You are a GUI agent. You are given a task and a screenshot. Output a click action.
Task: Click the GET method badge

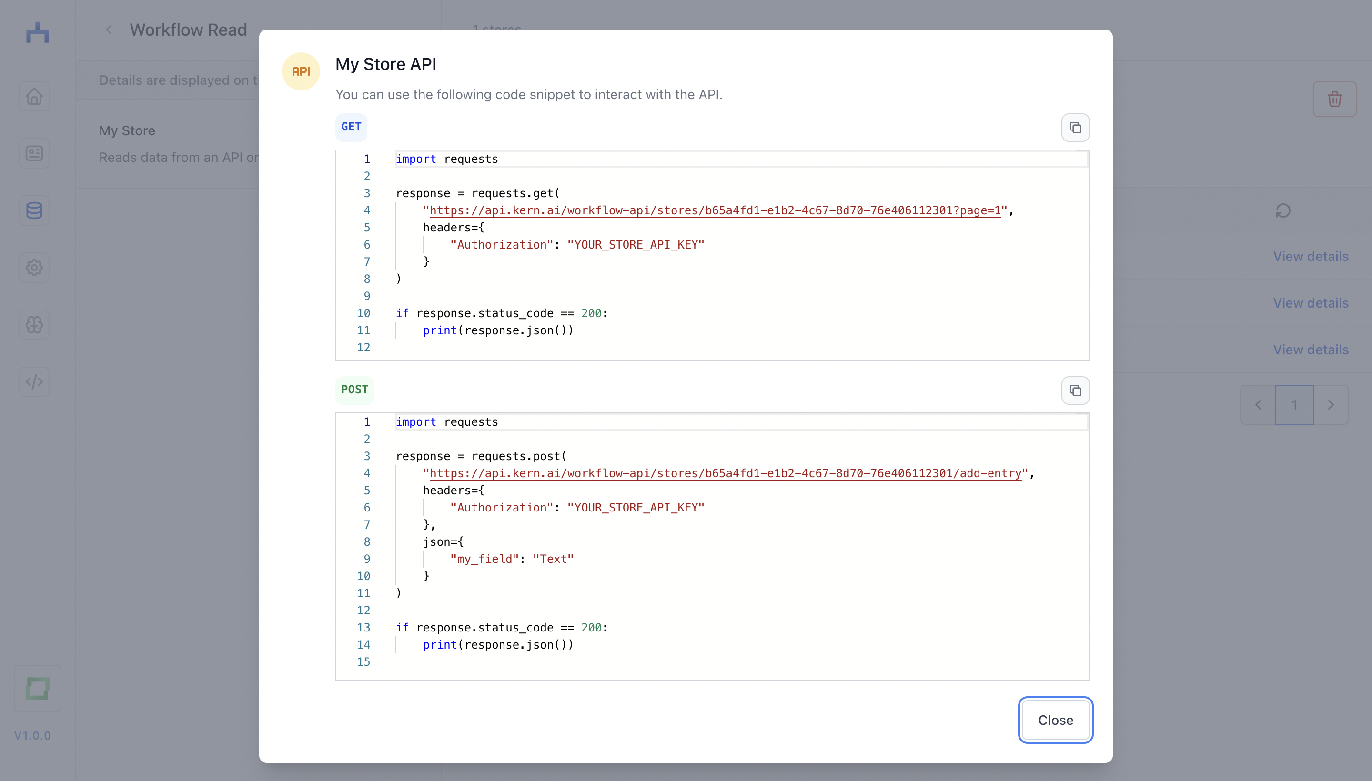point(352,127)
